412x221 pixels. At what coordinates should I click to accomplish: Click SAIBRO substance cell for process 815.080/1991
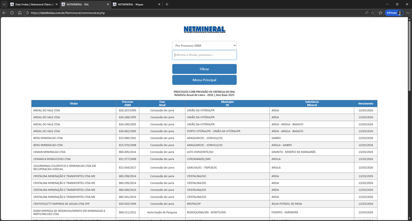[312, 138]
